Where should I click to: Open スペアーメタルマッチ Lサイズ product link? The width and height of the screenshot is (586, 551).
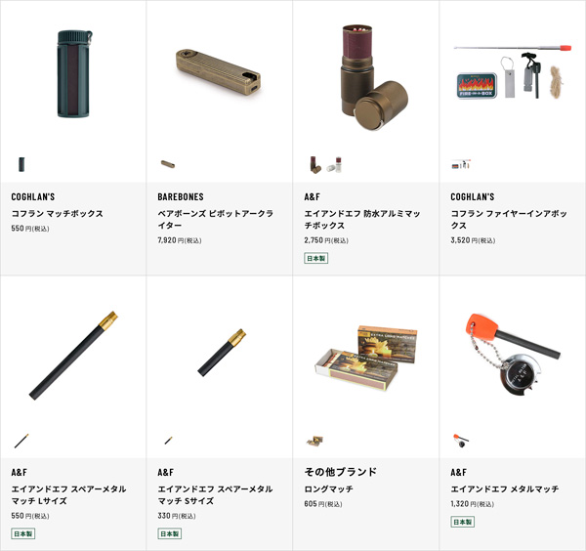(68, 495)
